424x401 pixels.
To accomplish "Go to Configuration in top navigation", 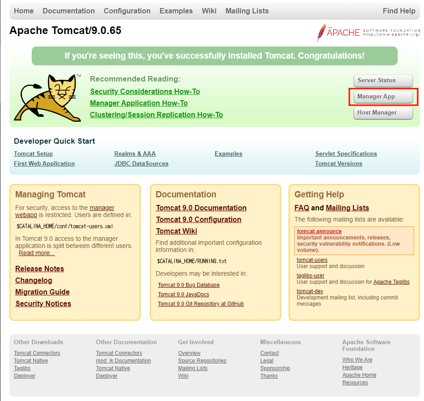I will click(127, 11).
